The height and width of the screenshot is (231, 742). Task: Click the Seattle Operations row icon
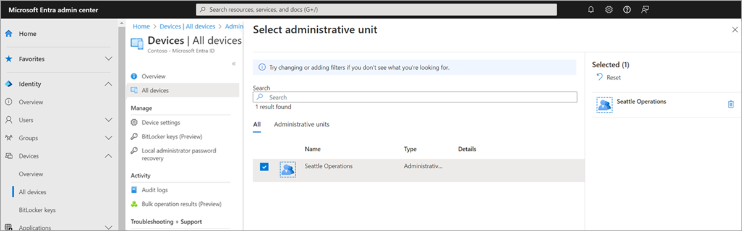tap(288, 169)
